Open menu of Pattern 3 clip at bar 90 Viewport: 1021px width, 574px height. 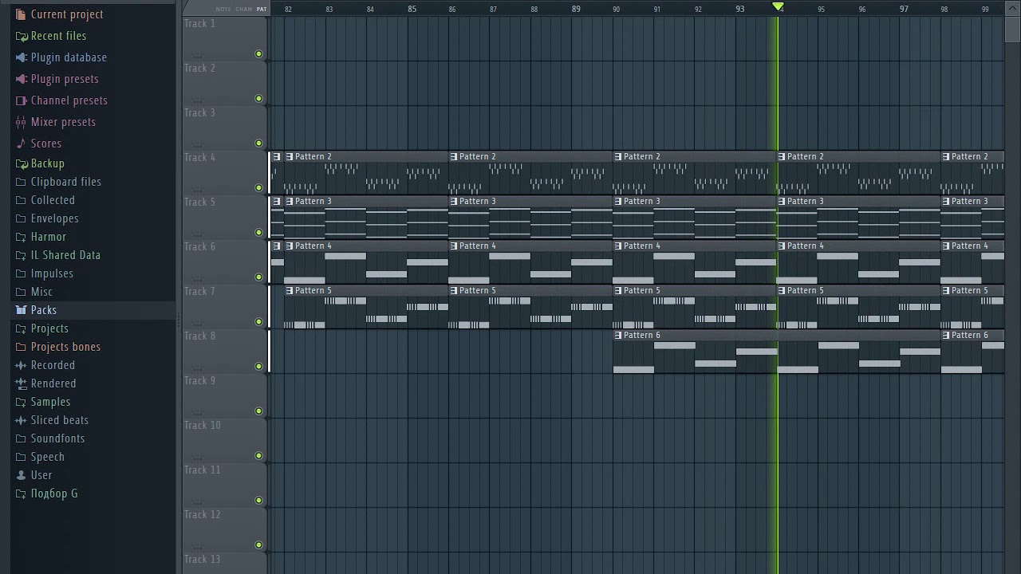pos(618,202)
